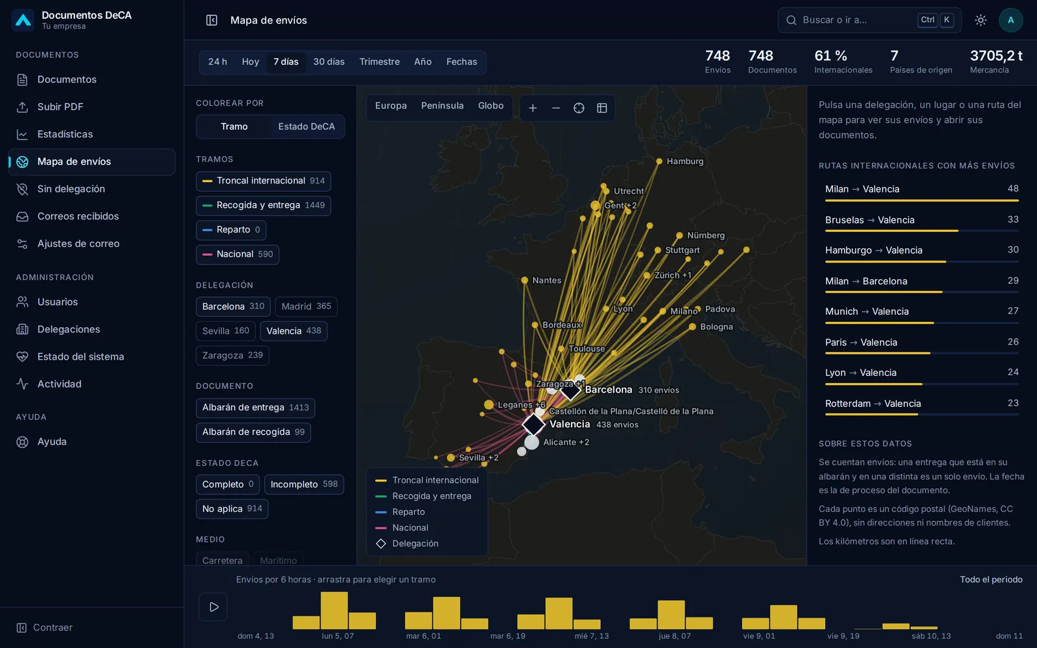Open Estado del sistema page

[92, 356]
